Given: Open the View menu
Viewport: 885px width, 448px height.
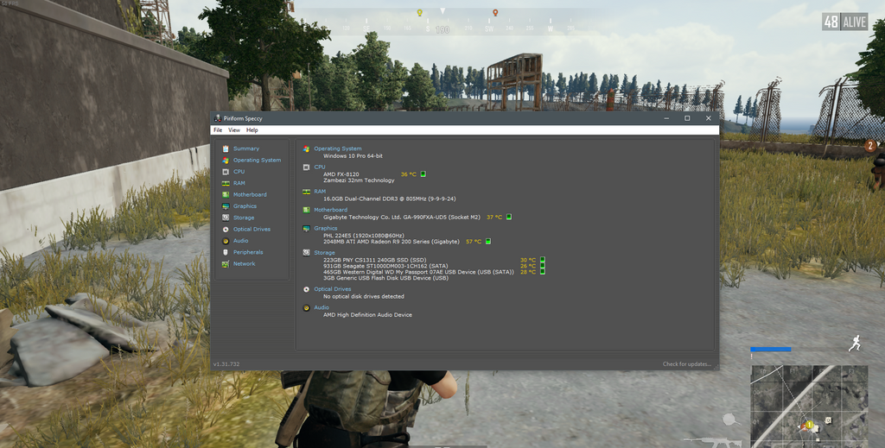Looking at the screenshot, I should point(233,130).
